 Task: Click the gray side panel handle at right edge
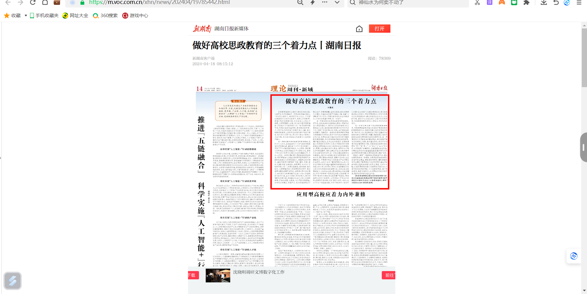click(x=584, y=147)
